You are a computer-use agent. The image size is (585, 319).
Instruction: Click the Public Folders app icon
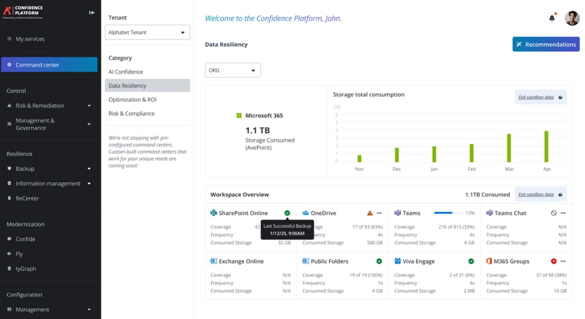click(306, 261)
